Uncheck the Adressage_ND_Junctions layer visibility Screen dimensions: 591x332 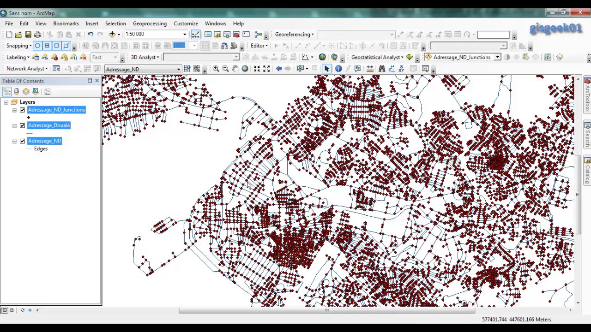[22, 110]
